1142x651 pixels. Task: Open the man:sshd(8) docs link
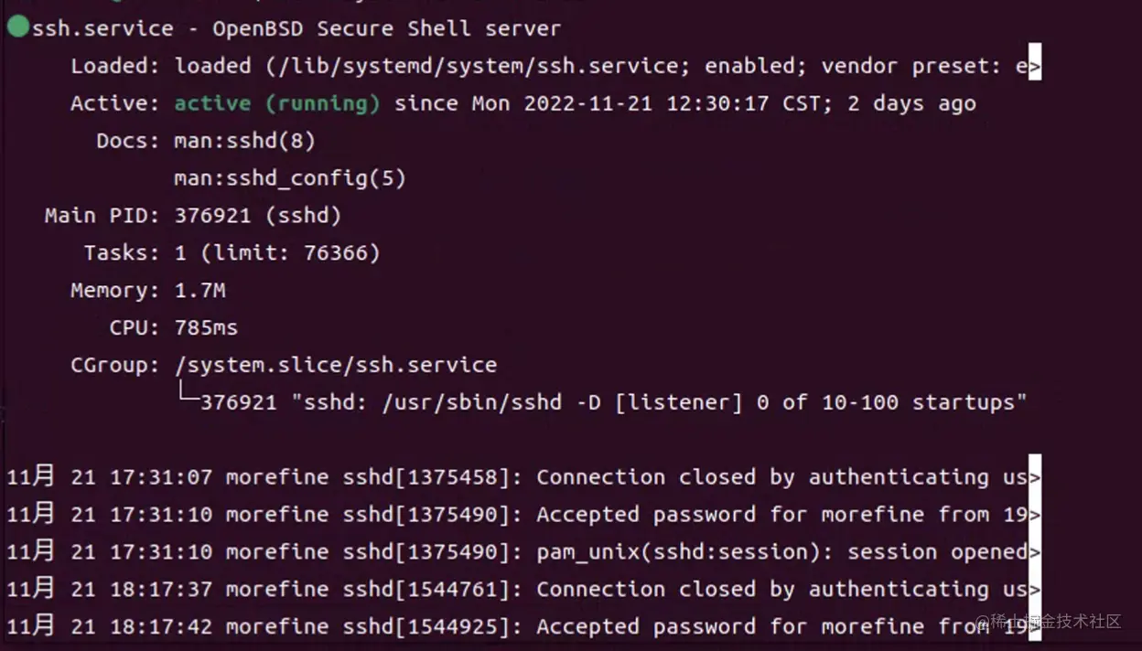tap(244, 141)
